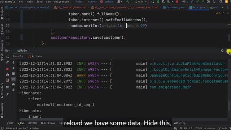
Task: Show Git history clock icon
Action: 208,1
